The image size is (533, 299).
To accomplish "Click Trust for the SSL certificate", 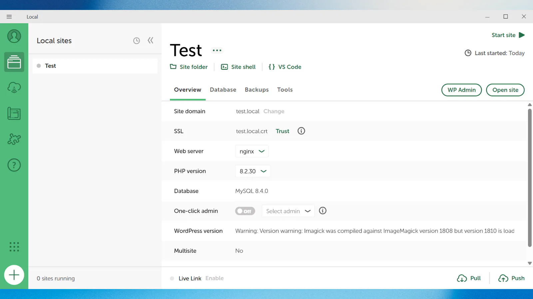I will [282, 131].
